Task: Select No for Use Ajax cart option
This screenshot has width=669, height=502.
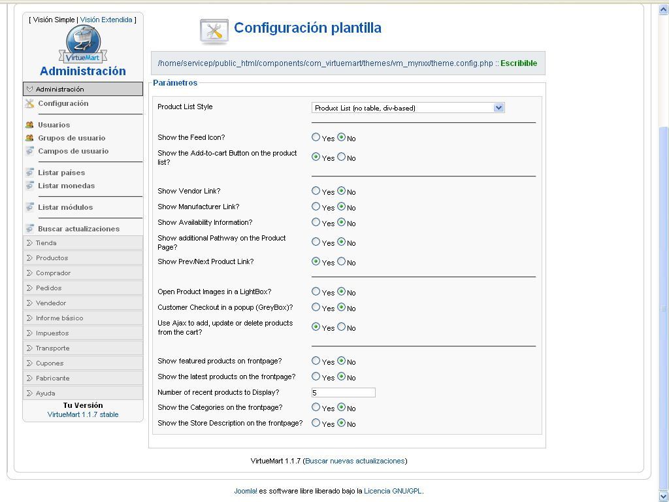Action: [x=341, y=327]
